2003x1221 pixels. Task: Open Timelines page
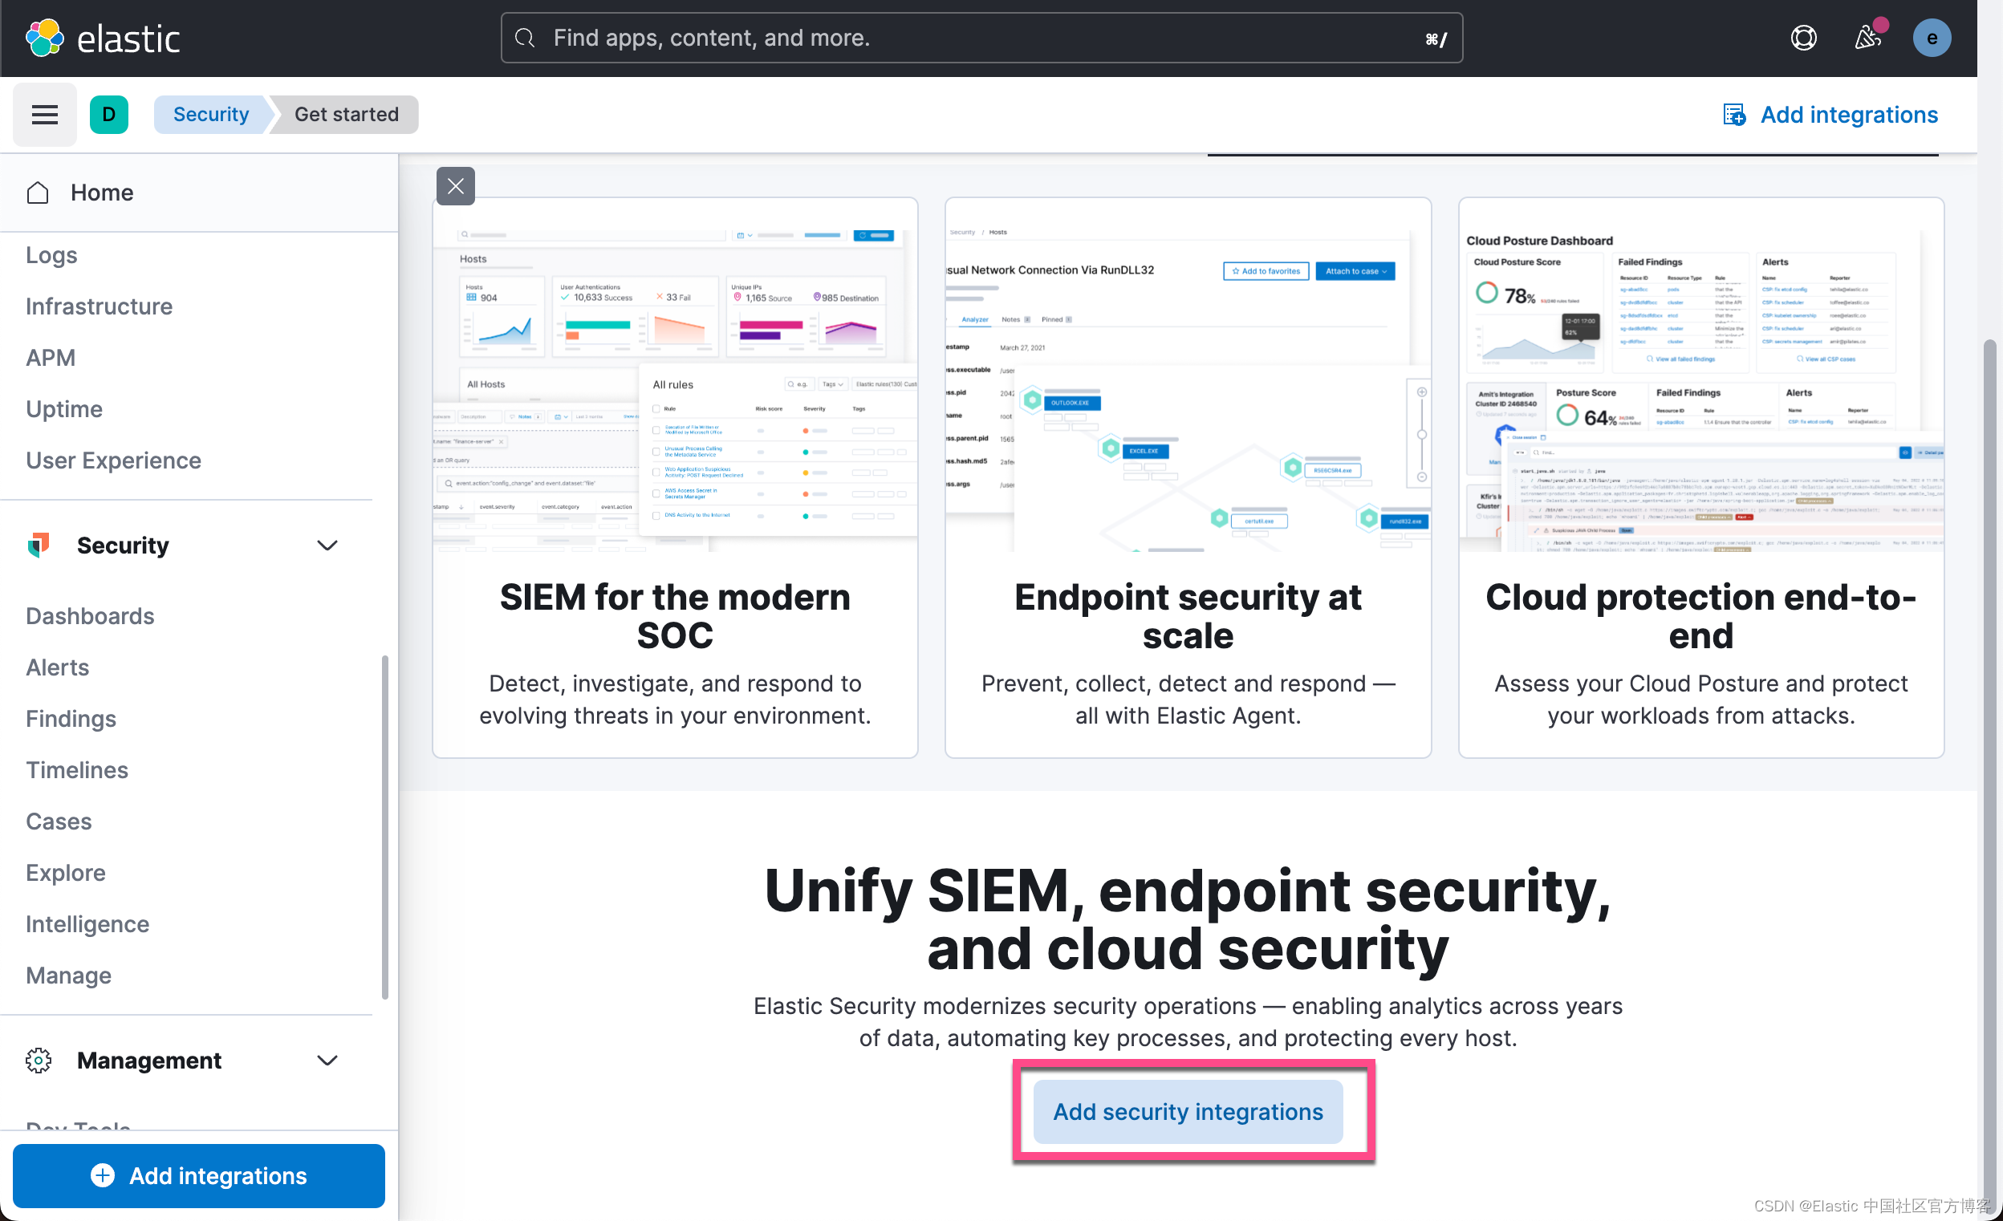pyautogui.click(x=77, y=769)
